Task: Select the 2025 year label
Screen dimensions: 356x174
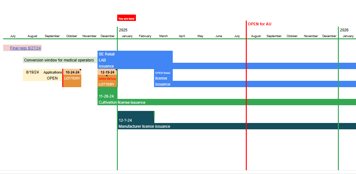Action: (123, 30)
